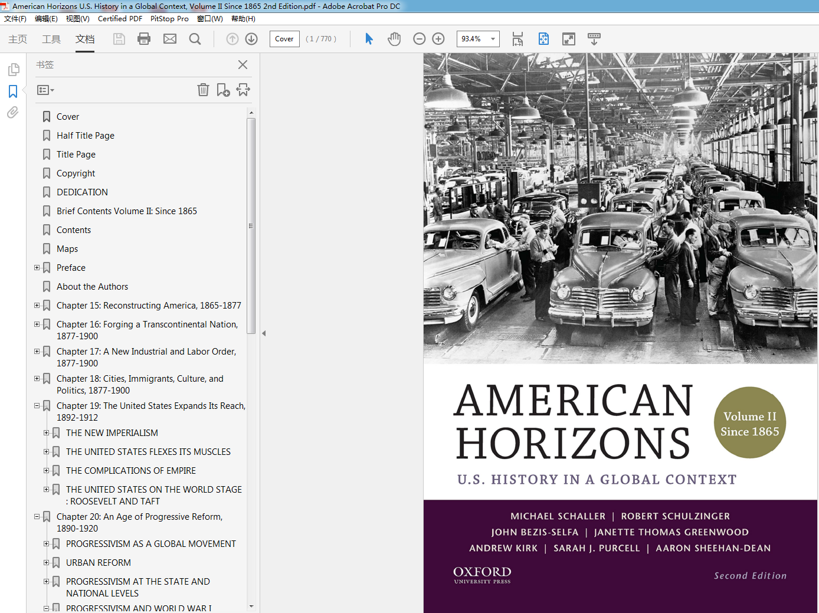Click the page label input field
This screenshot has width=819, height=613.
pos(284,39)
